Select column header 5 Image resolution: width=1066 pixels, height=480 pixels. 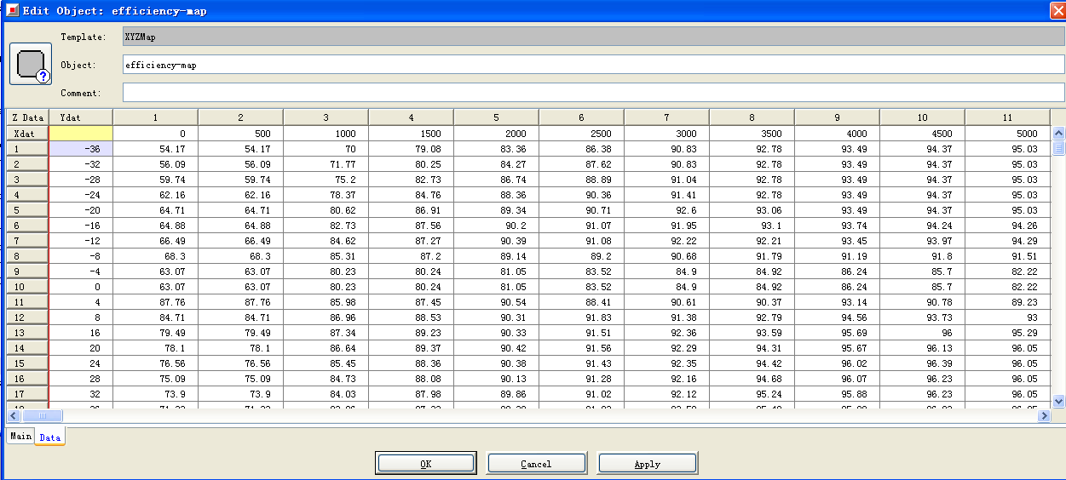coord(496,117)
